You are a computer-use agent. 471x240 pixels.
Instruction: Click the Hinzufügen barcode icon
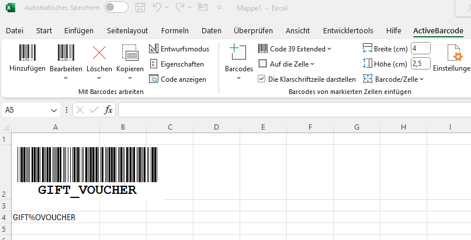[27, 53]
